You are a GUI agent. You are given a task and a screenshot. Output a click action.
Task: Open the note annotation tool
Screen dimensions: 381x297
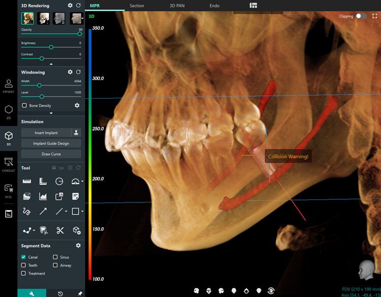coord(75,196)
